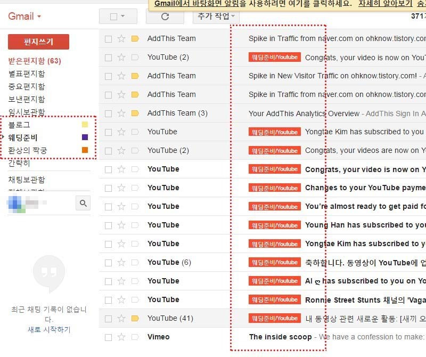This screenshot has width=426, height=357.
Task: Star the YouTube (41) email
Action: pos(121,319)
